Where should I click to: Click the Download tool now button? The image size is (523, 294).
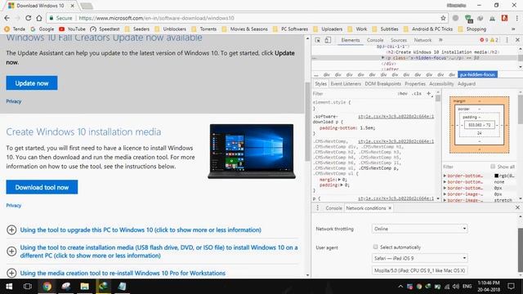click(42, 187)
